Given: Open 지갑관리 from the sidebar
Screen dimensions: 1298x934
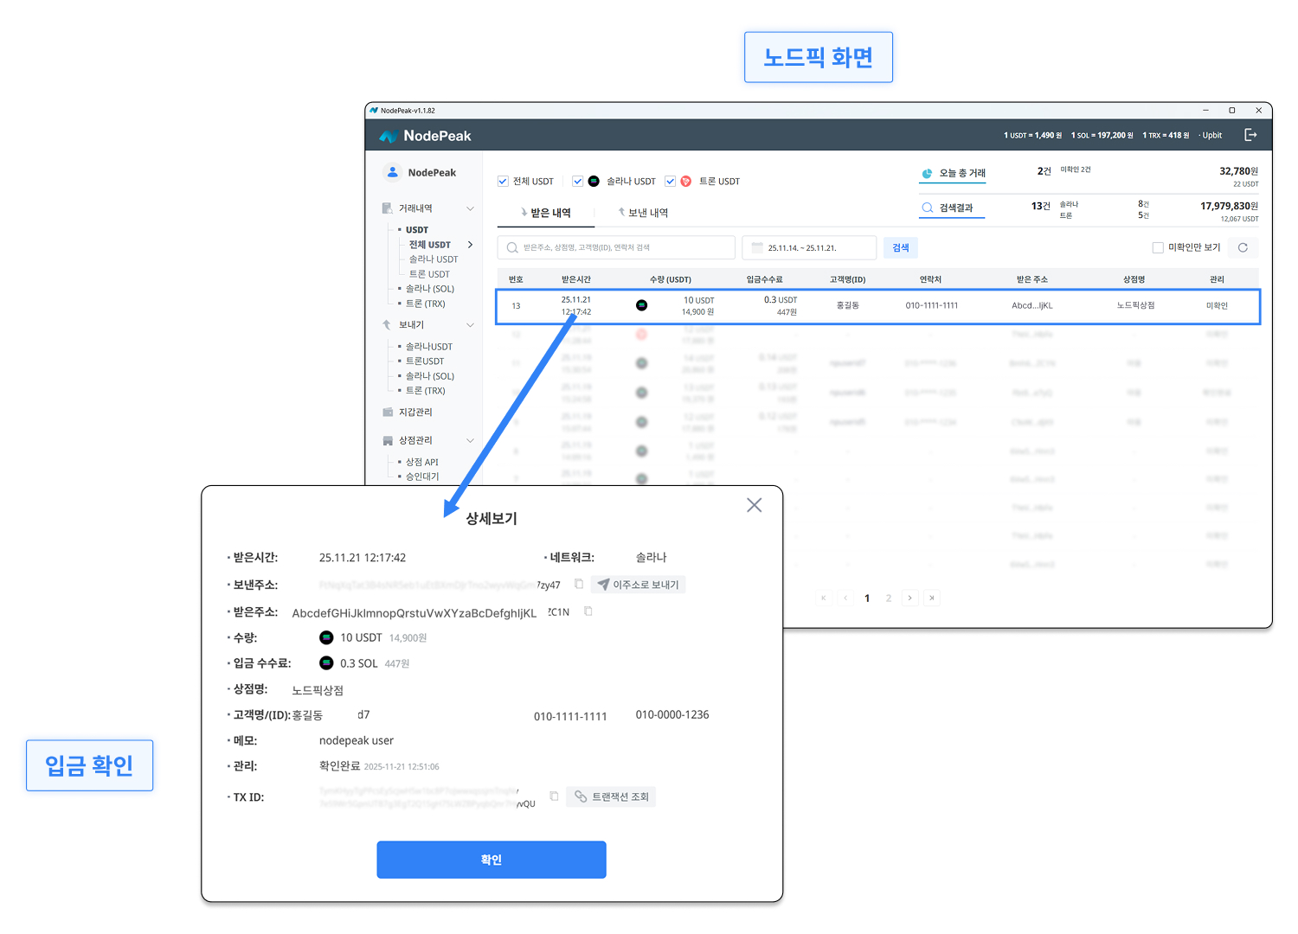Looking at the screenshot, I should 415,413.
